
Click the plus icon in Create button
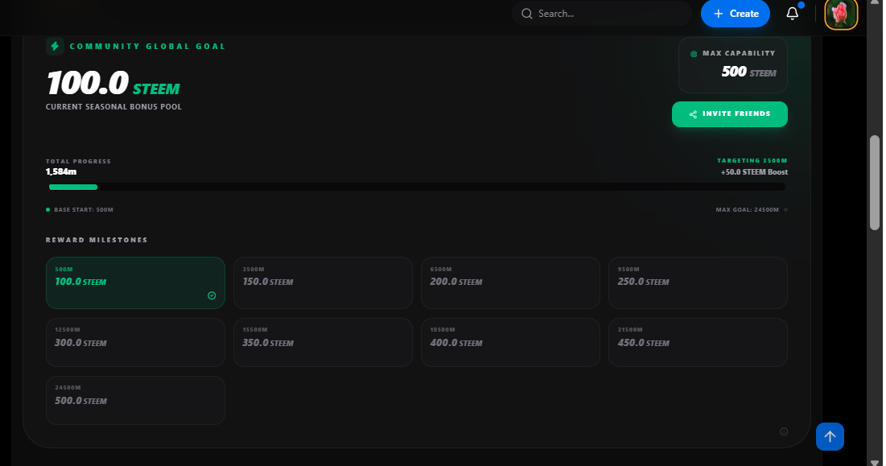pos(718,14)
